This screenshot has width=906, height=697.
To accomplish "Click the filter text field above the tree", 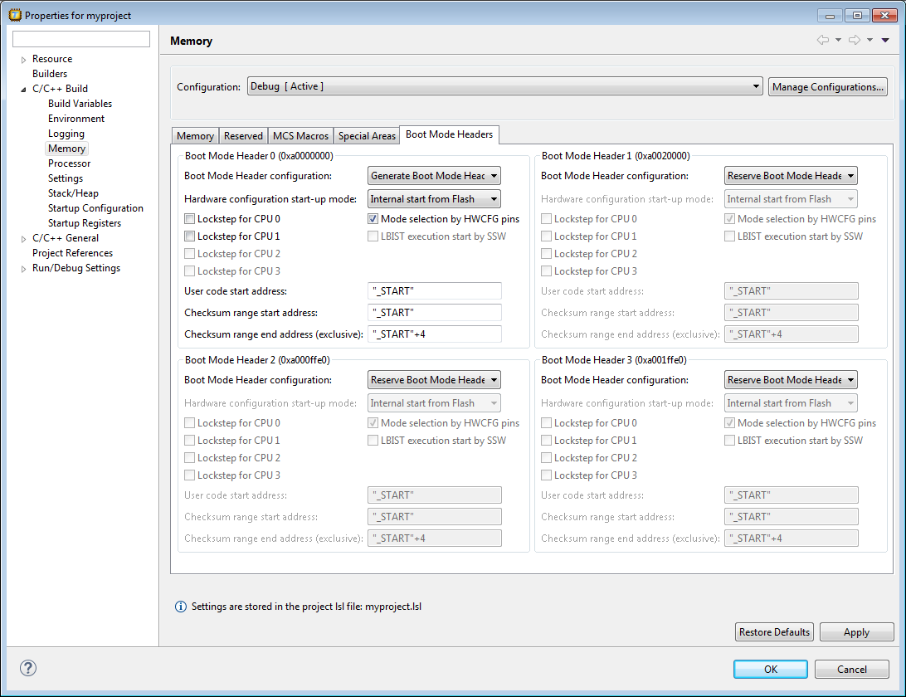I will point(81,39).
